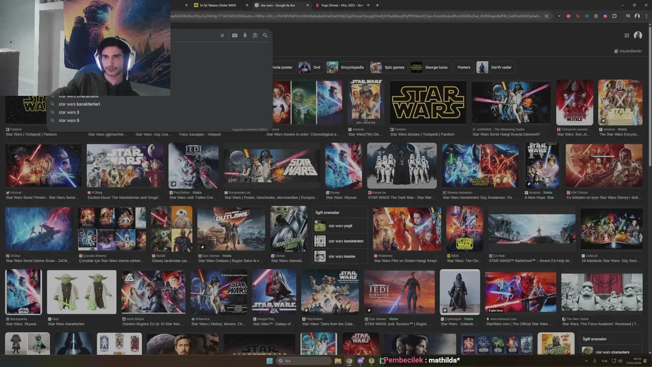This screenshot has height=367, width=652.
Task: Open Chrome from the taskbar
Action: point(349,361)
